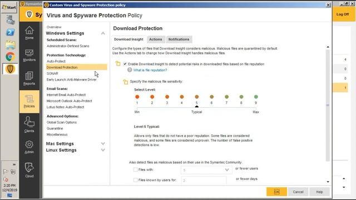Open the Monitors section
Image resolution: width=356 pixels, height=200 pixels.
(29, 56)
